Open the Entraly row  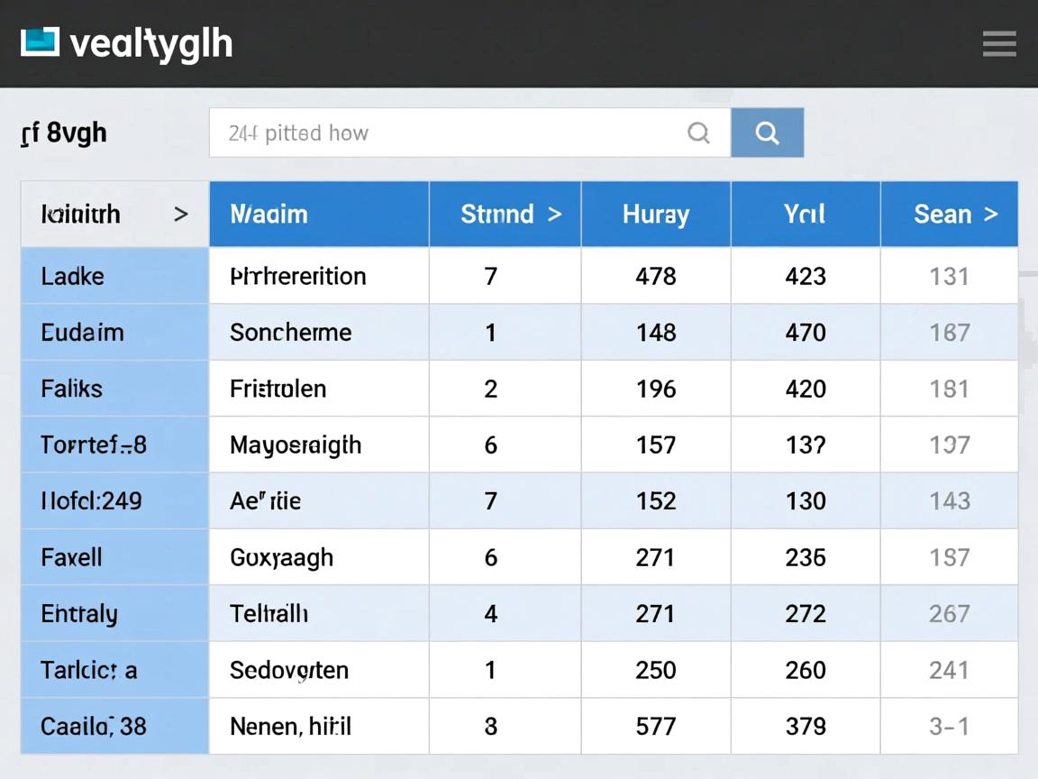pyautogui.click(x=79, y=614)
